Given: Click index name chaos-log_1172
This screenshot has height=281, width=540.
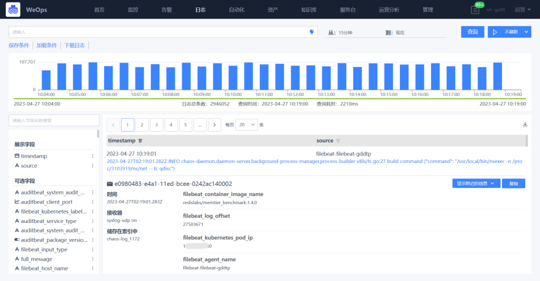Looking at the screenshot, I should point(123,238).
